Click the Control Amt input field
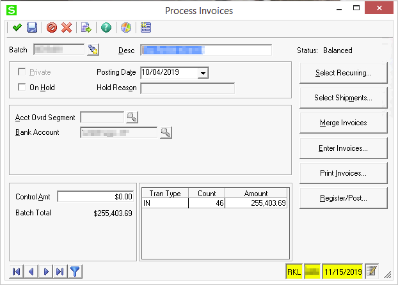398x285 pixels. pyautogui.click(x=96, y=197)
